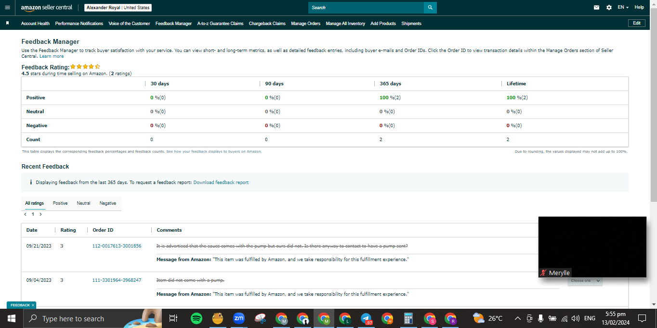Click the feedback rating stars
Image resolution: width=657 pixels, height=328 pixels.
[85, 67]
